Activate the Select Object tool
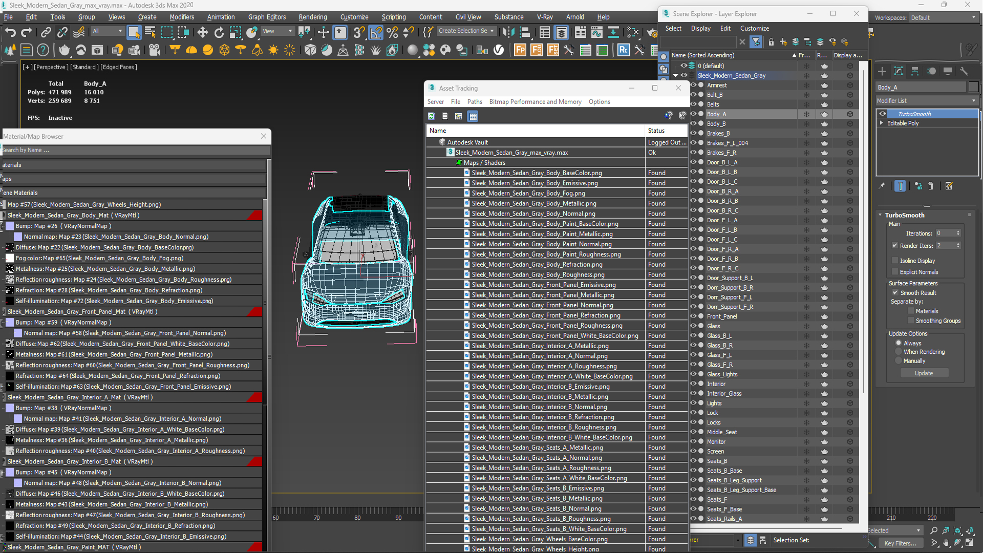The height and width of the screenshot is (553, 983). click(x=134, y=32)
